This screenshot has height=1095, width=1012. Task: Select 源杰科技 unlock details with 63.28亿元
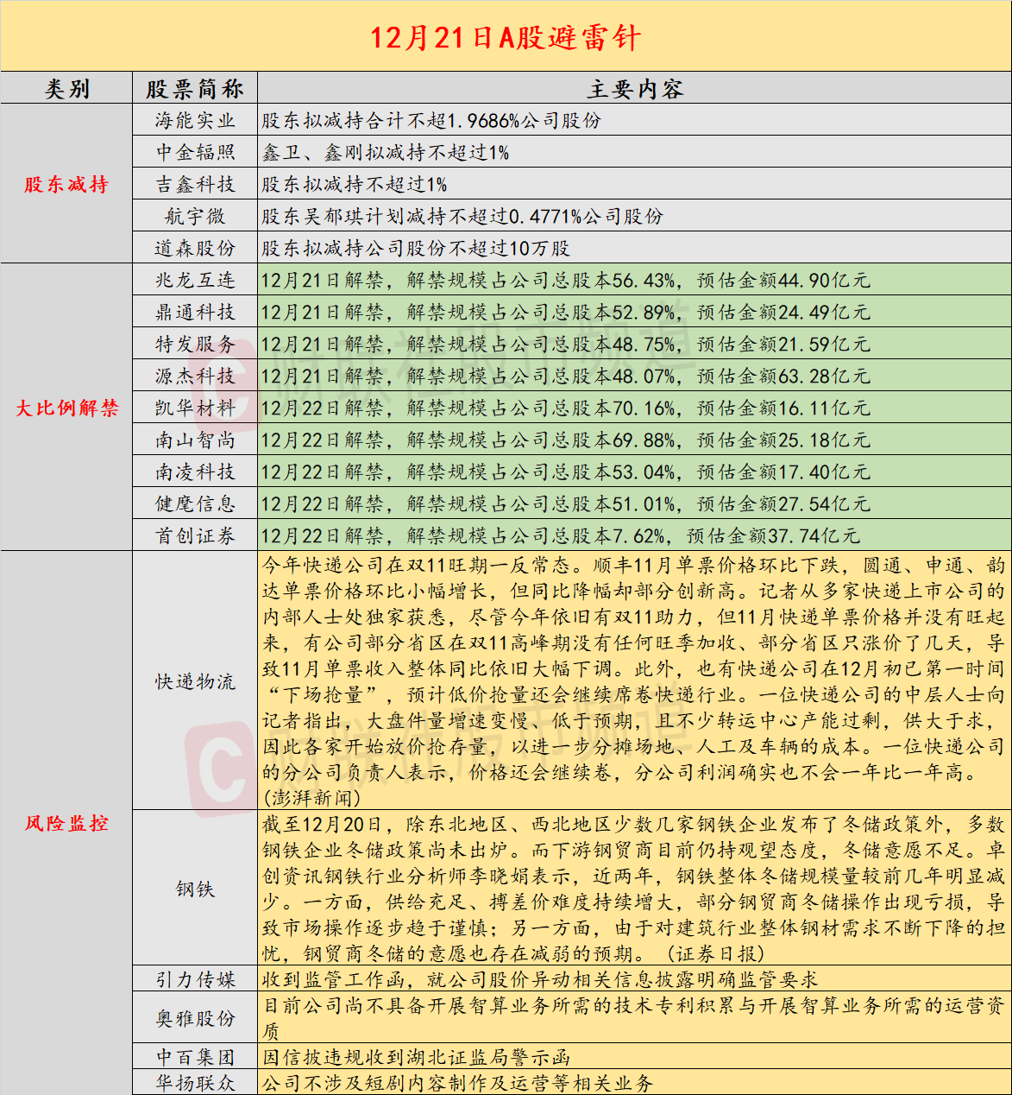click(565, 377)
